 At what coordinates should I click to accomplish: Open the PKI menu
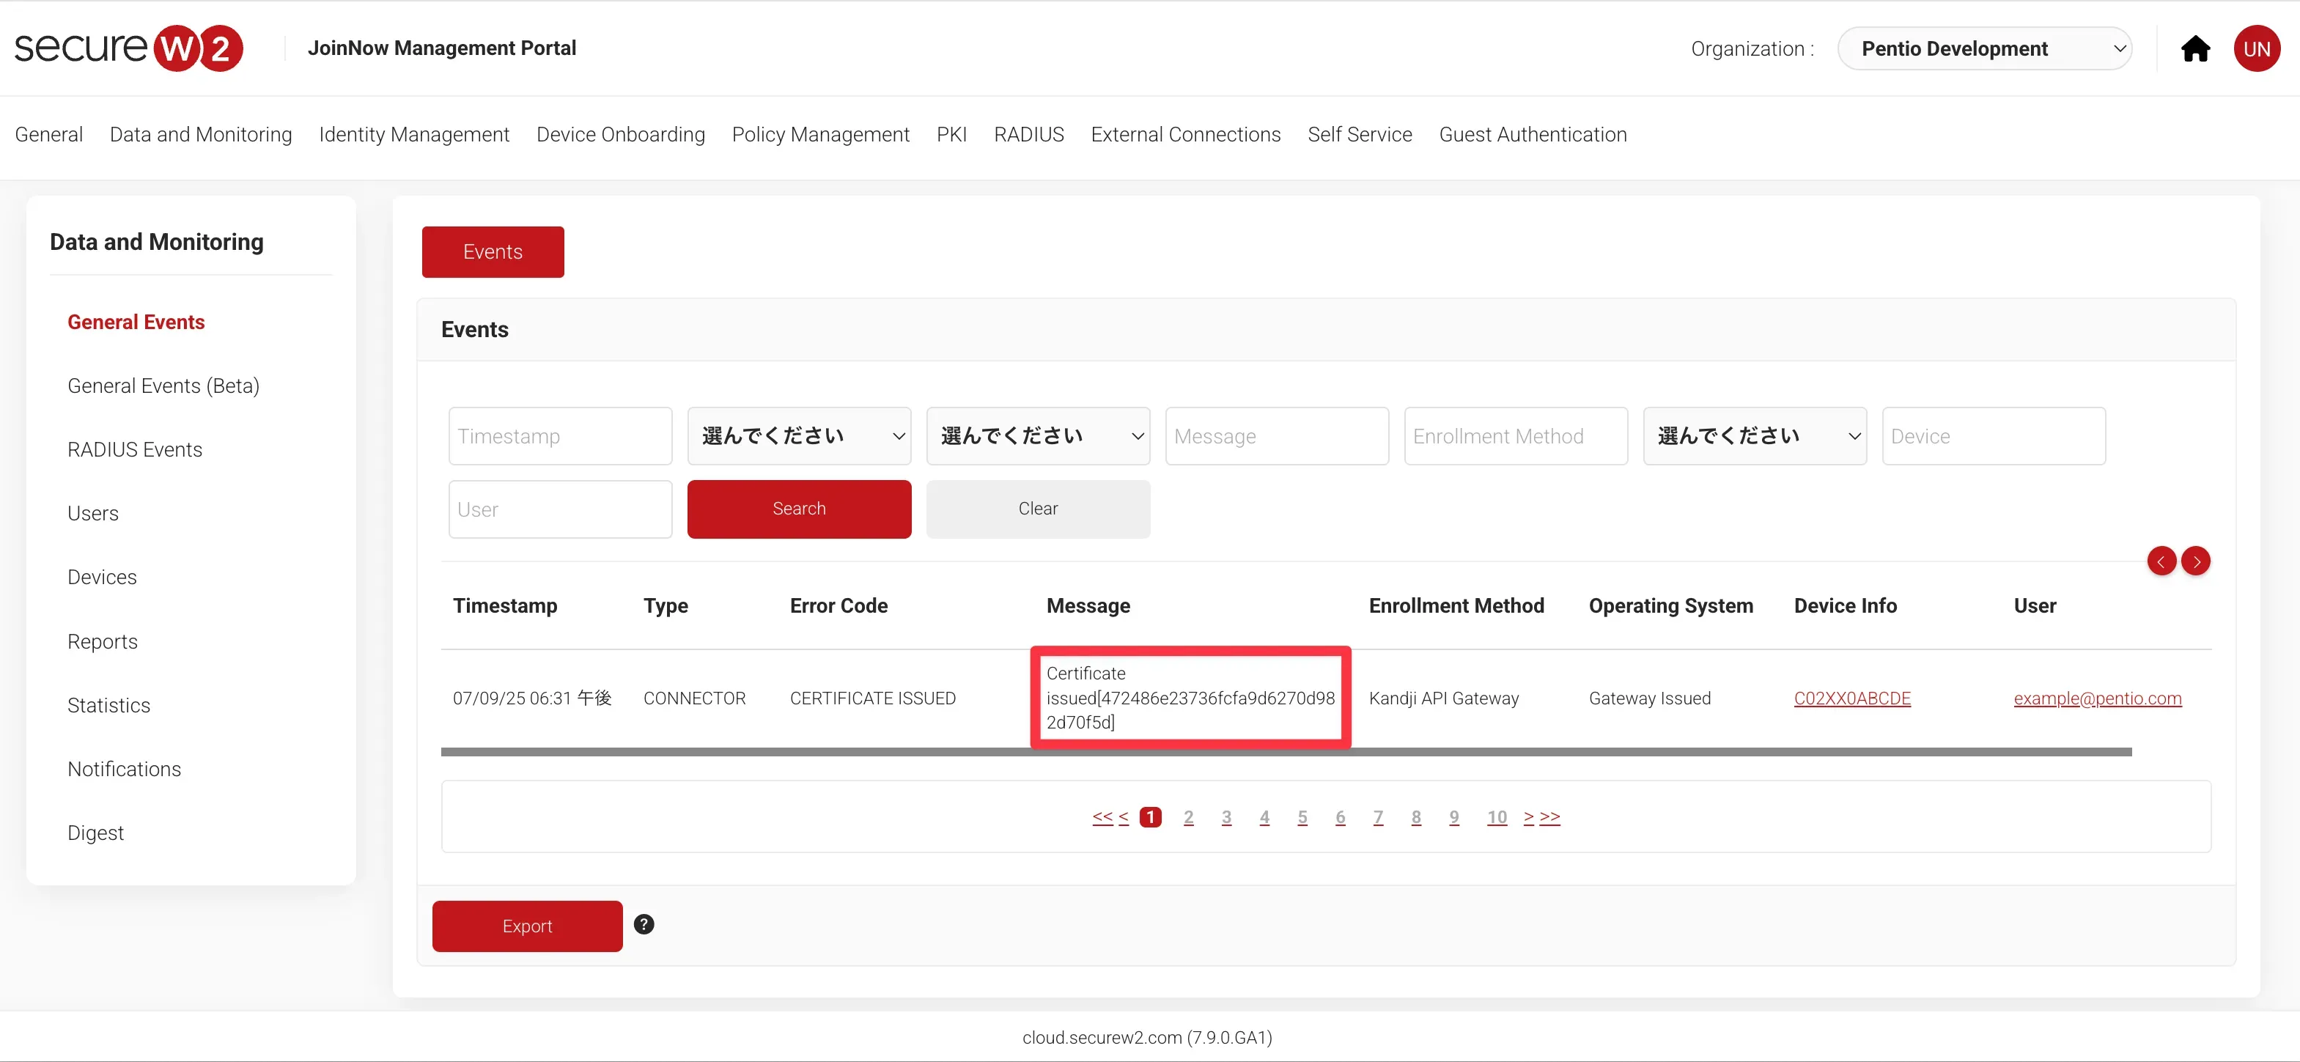click(951, 135)
